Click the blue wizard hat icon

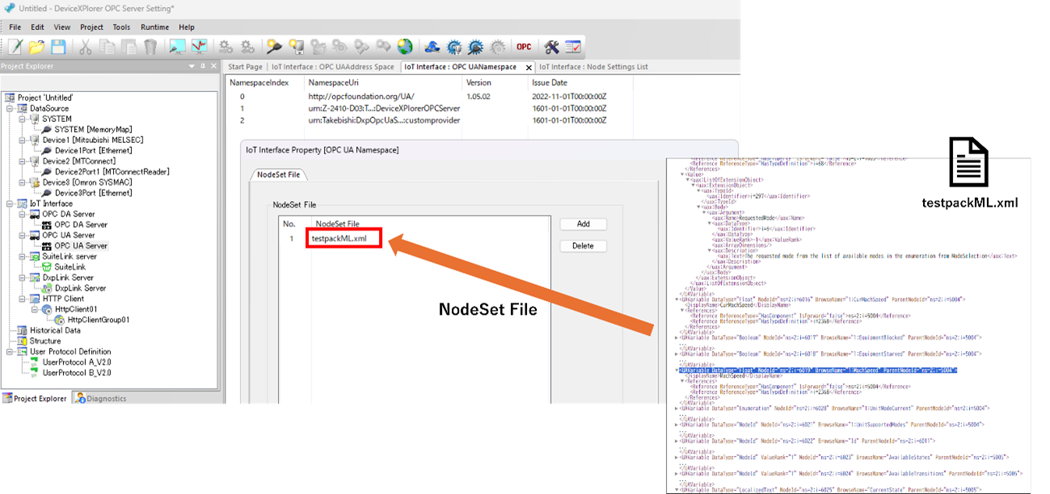(x=432, y=47)
